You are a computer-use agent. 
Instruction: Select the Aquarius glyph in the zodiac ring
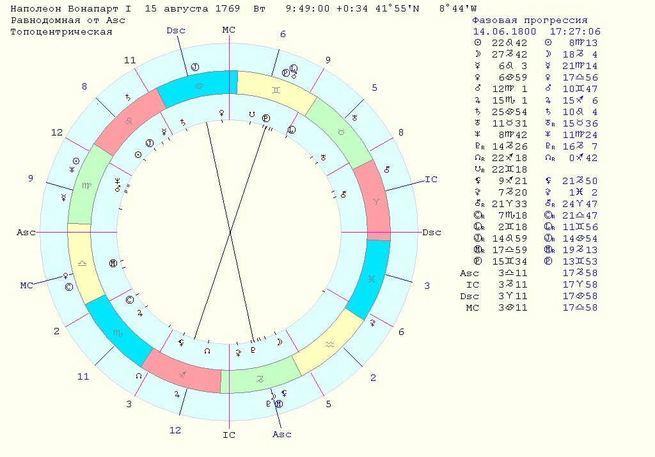329,345
